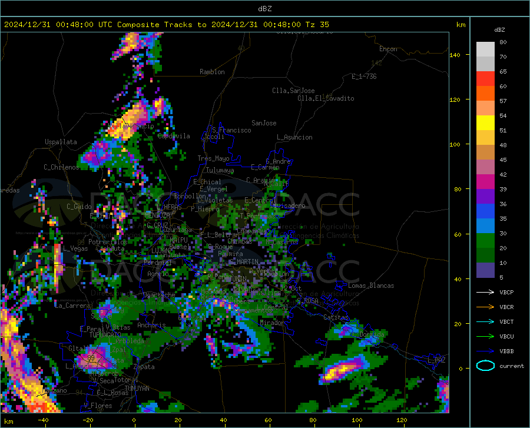The width and height of the screenshot is (530, 428).
Task: Click the 'Ramblon' map label
Action: 212,72
